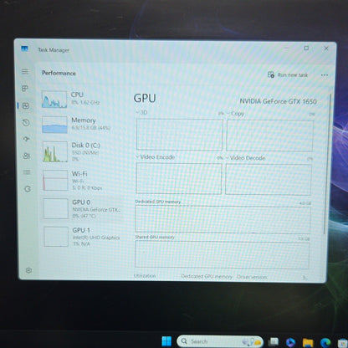This screenshot has height=348, width=348.
Task: Expand the 3D graph engine dropdown
Action: [x=141, y=112]
